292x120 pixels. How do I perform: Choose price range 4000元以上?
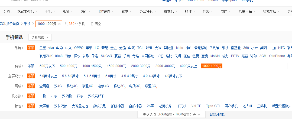pos(189,66)
